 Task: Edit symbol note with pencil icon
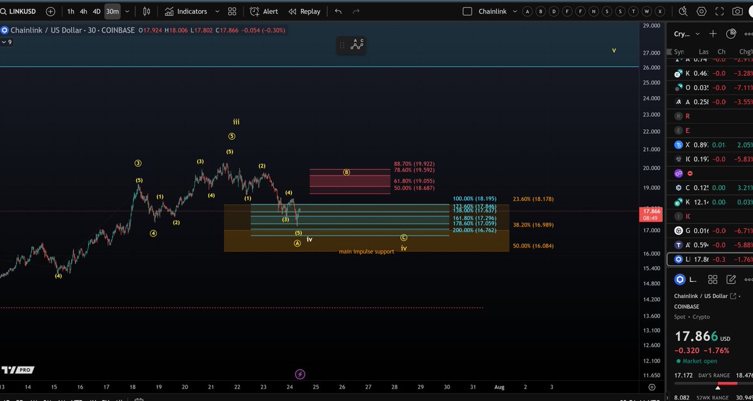coord(731,280)
